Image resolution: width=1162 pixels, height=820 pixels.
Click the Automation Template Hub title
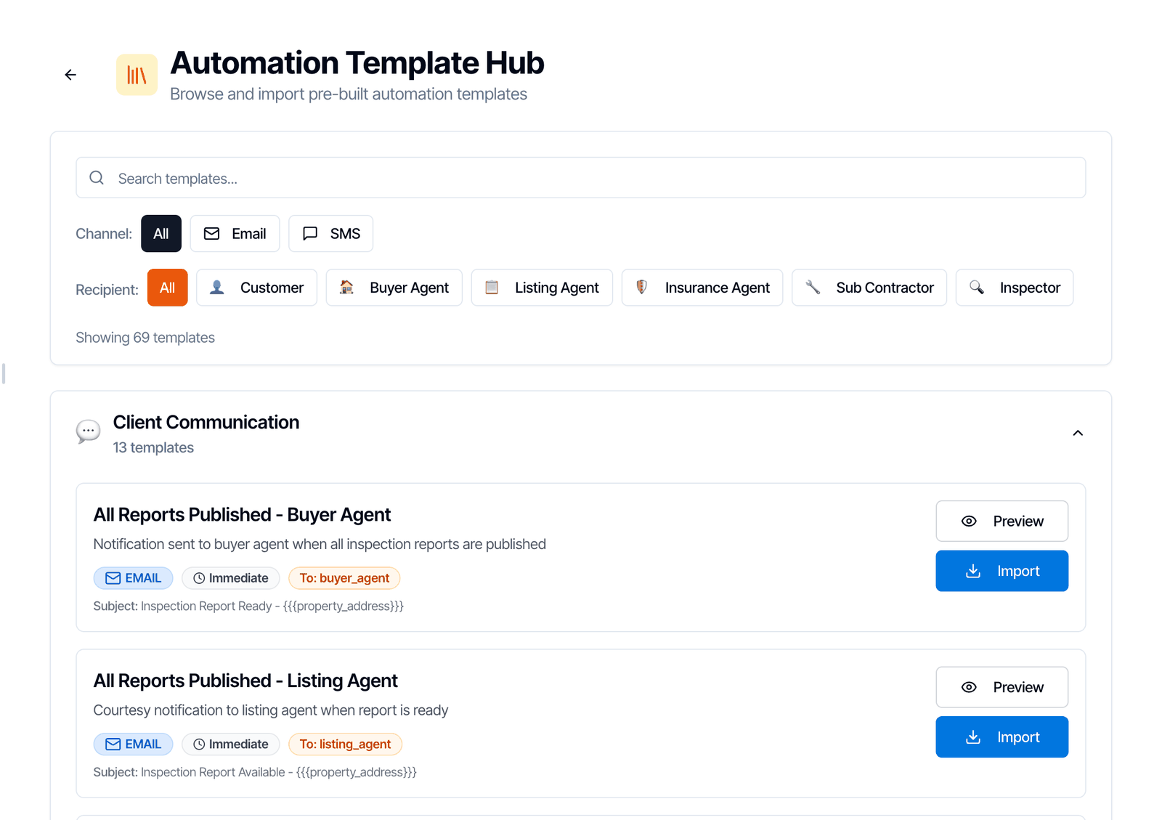(357, 63)
